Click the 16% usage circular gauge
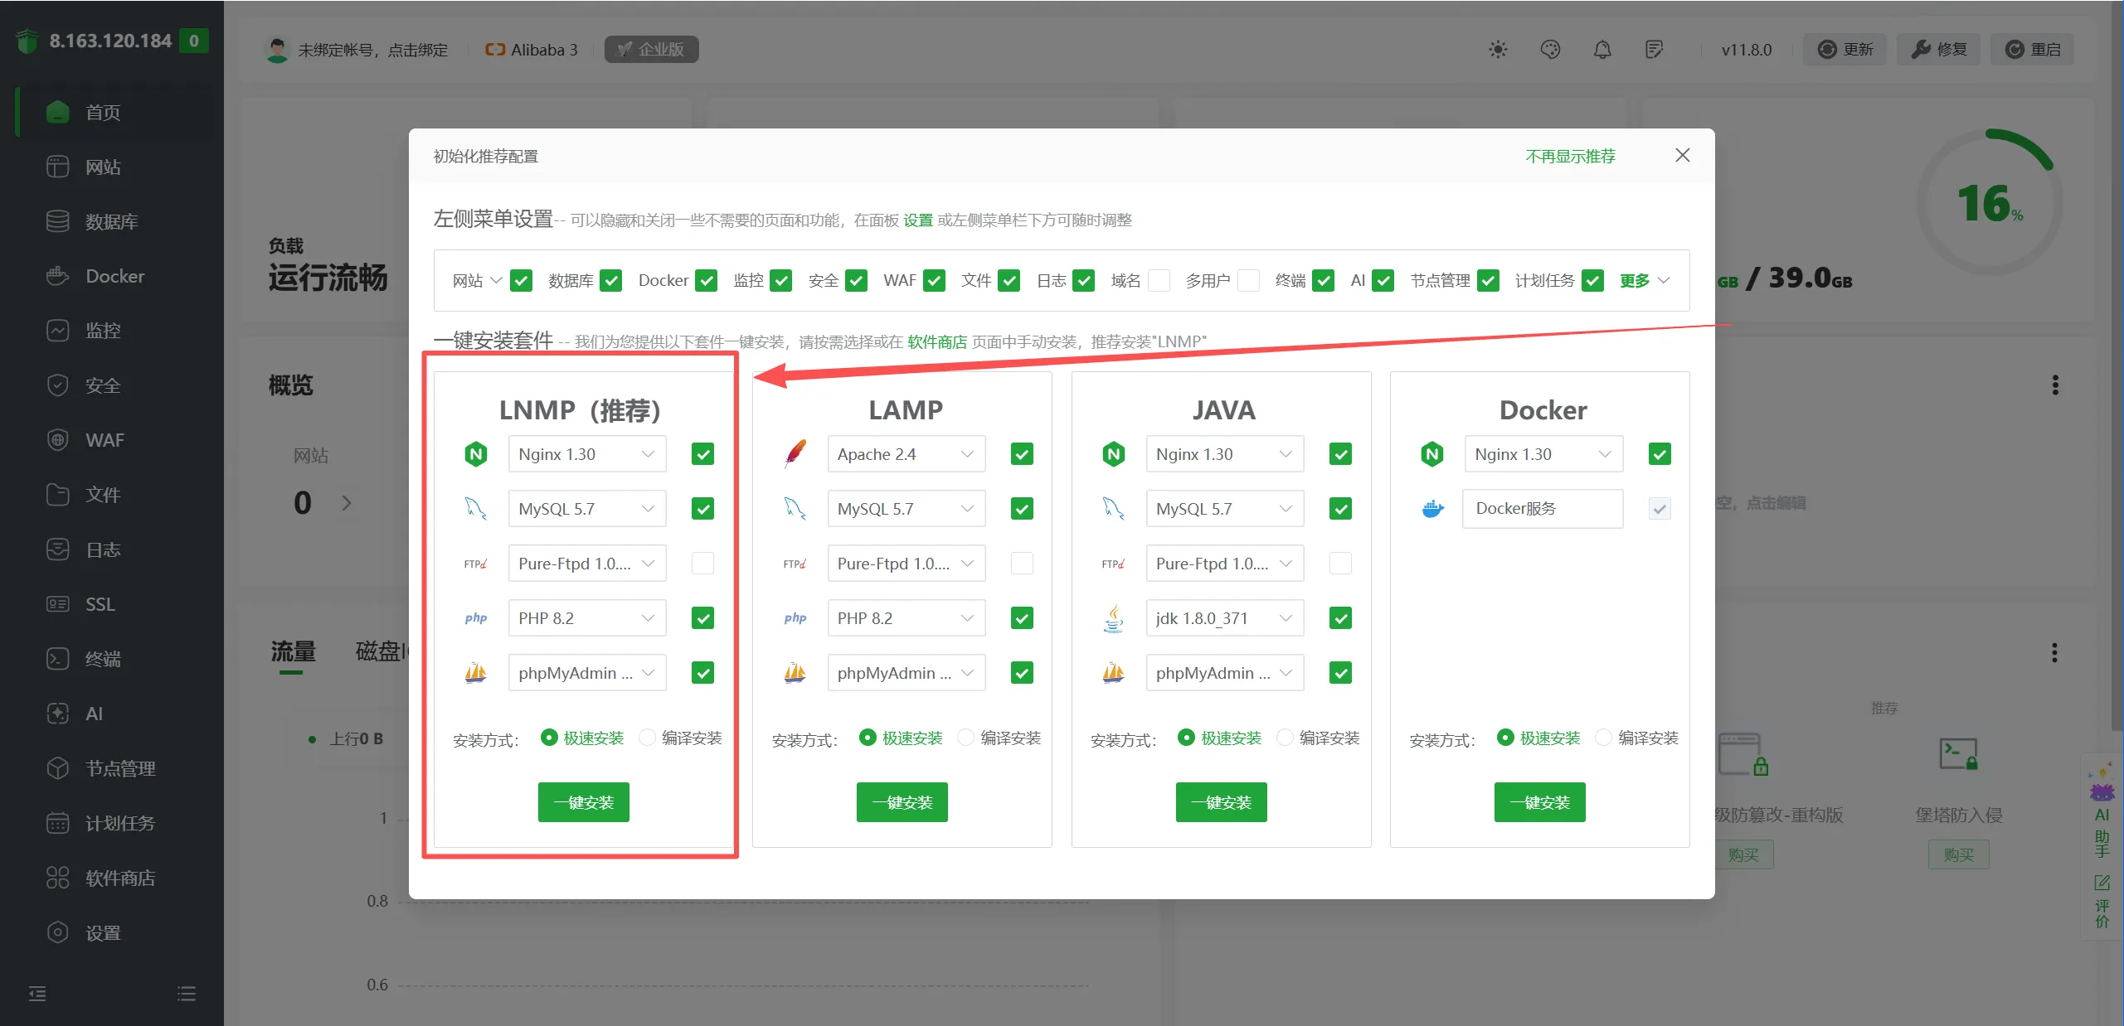 (1990, 203)
